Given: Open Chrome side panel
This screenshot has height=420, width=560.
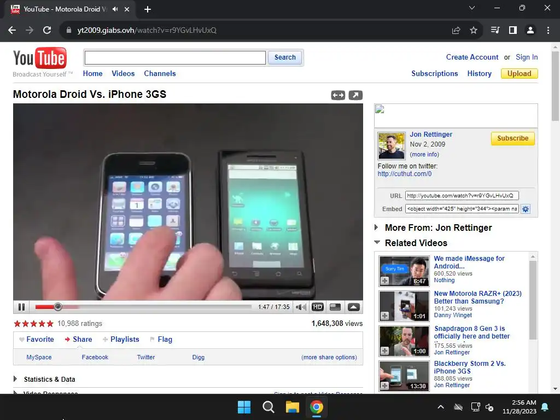Looking at the screenshot, I should pos(513,31).
